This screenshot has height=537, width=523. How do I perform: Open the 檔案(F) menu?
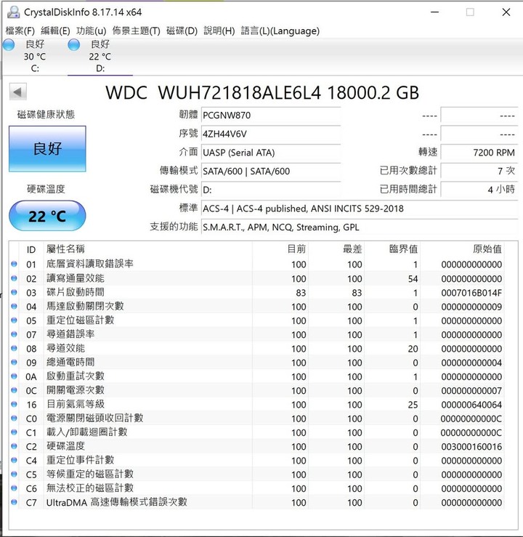[20, 31]
